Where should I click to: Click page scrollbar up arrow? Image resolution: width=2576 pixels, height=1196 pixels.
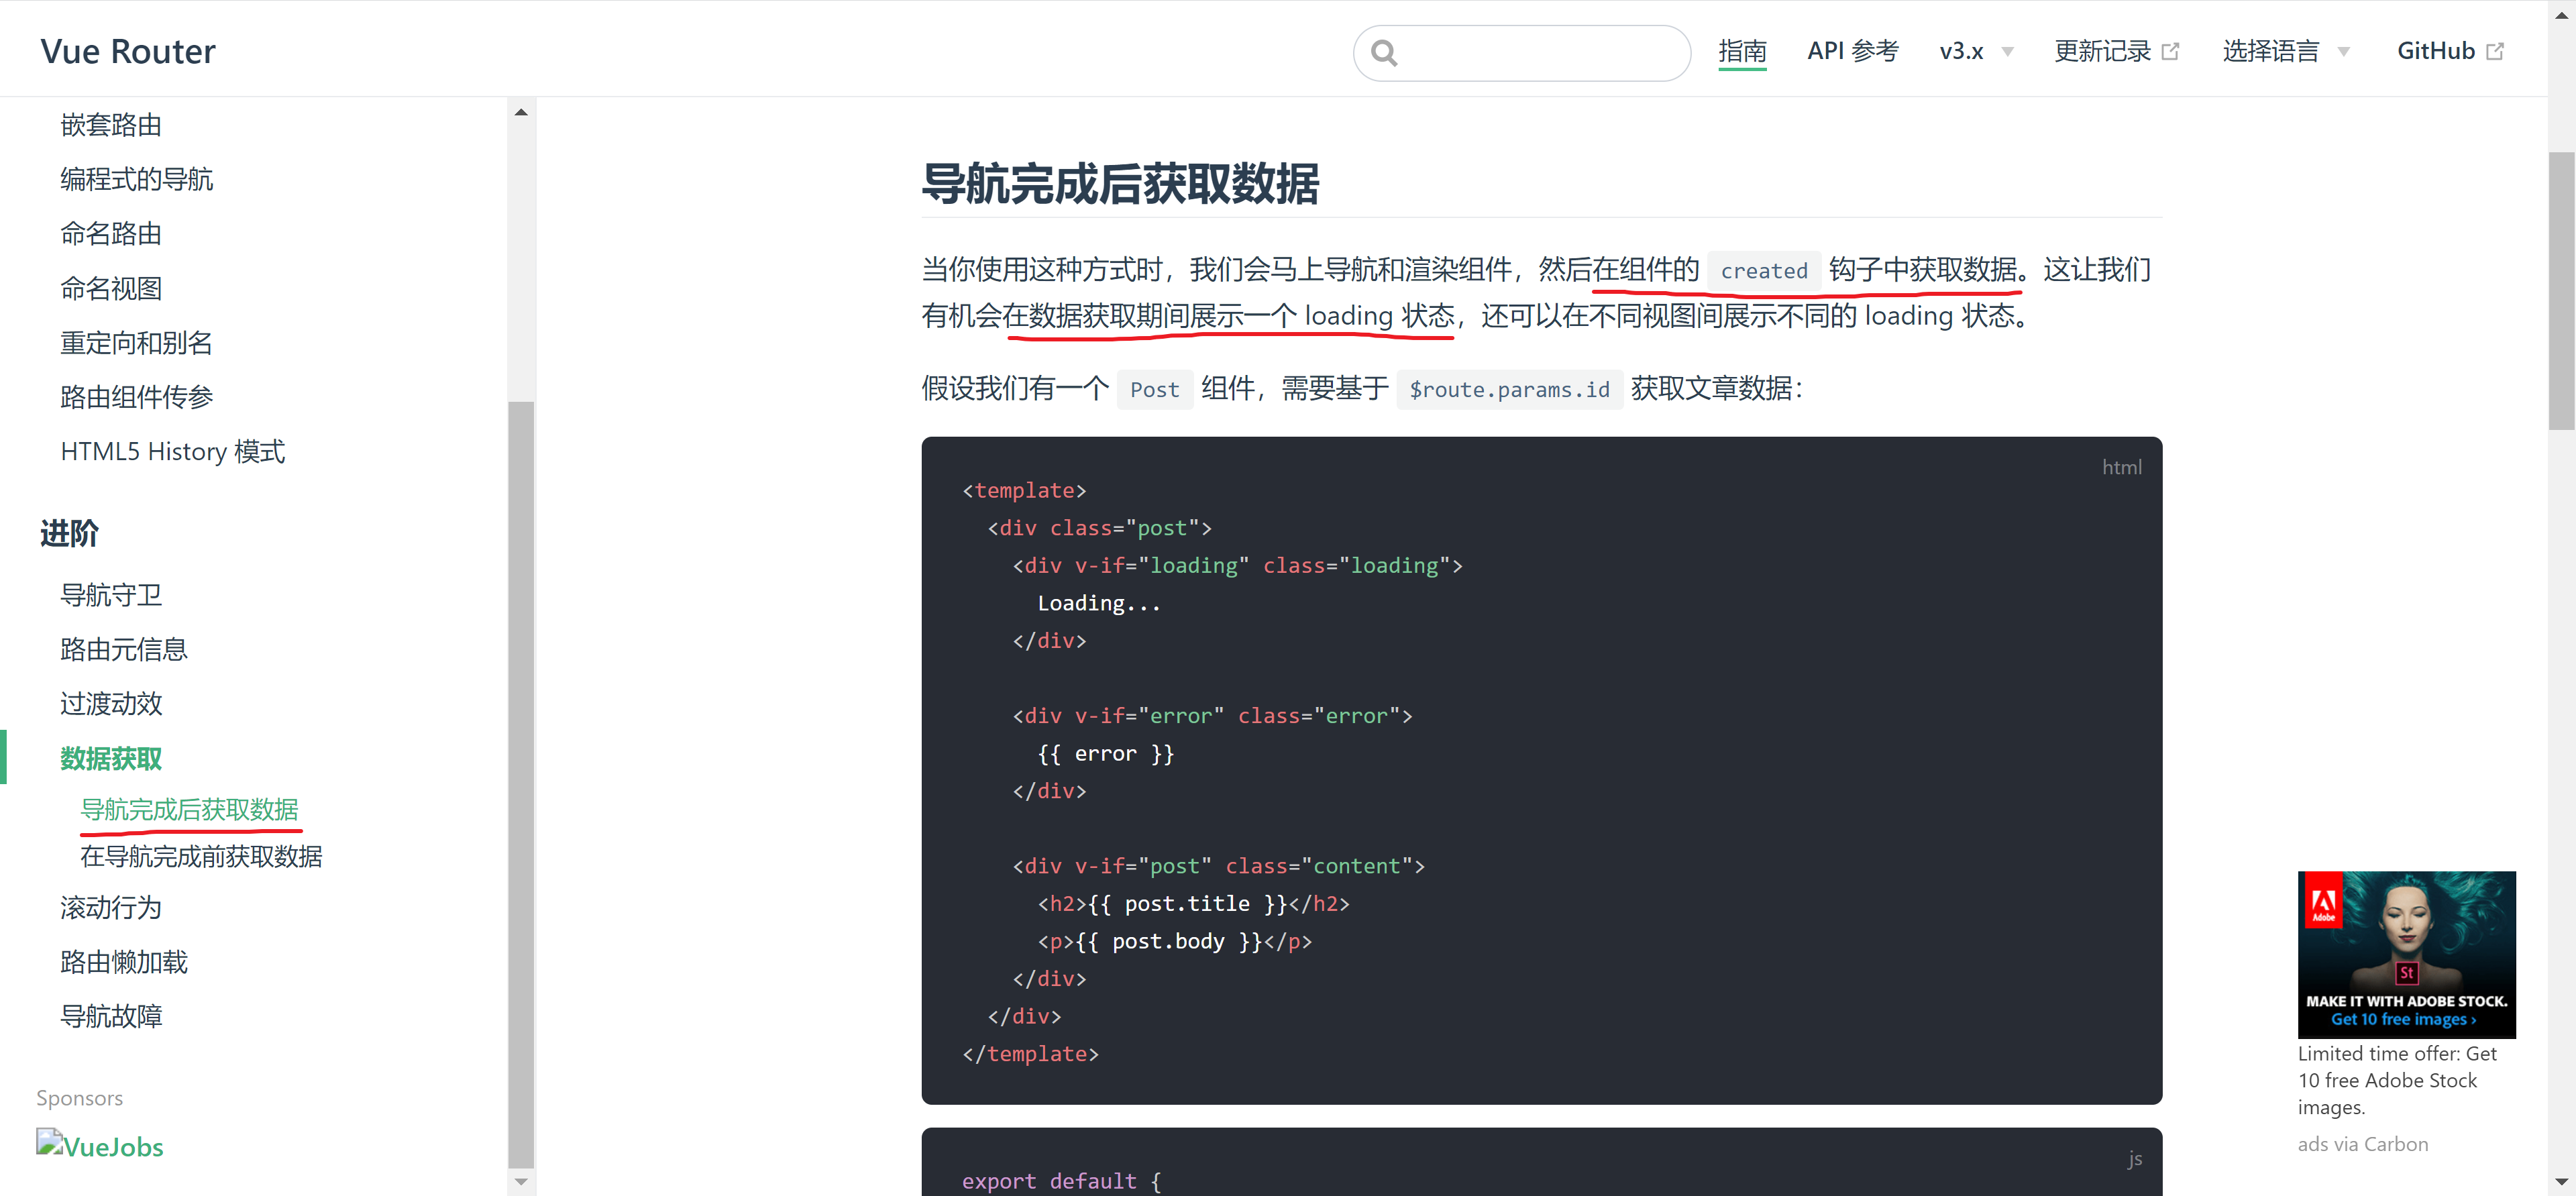pos(2561,14)
